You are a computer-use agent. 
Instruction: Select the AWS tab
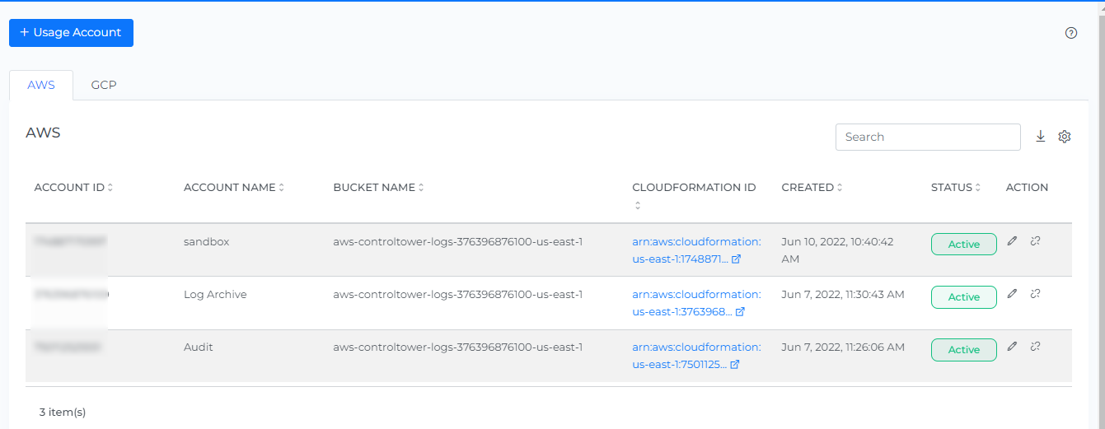[x=41, y=85]
